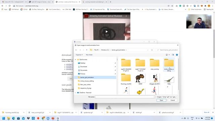Viewport: 215px width, 121px height.
Task: Open the address bar history dropdown
Action: 148,50
